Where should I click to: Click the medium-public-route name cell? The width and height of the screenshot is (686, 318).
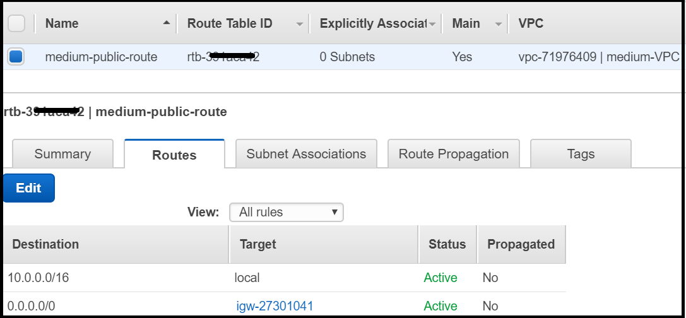pyautogui.click(x=101, y=57)
